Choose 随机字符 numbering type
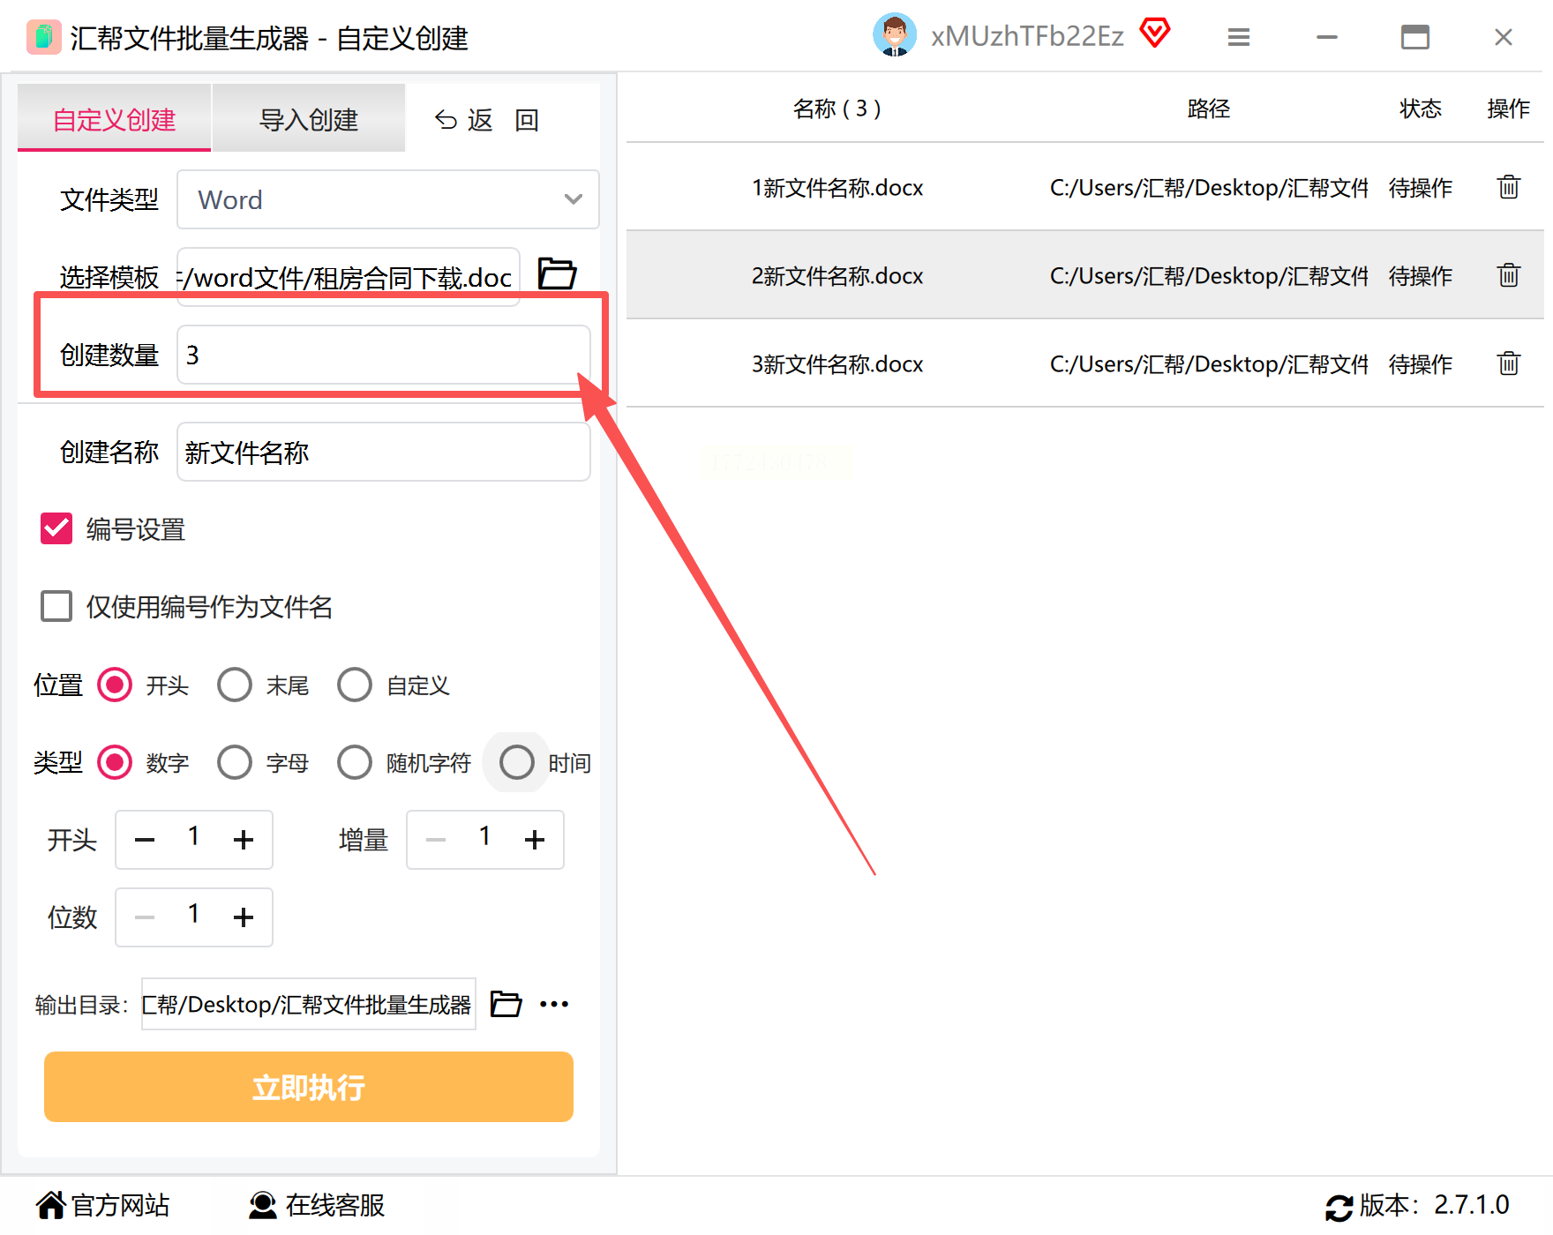The height and width of the screenshot is (1235, 1553). coord(355,762)
